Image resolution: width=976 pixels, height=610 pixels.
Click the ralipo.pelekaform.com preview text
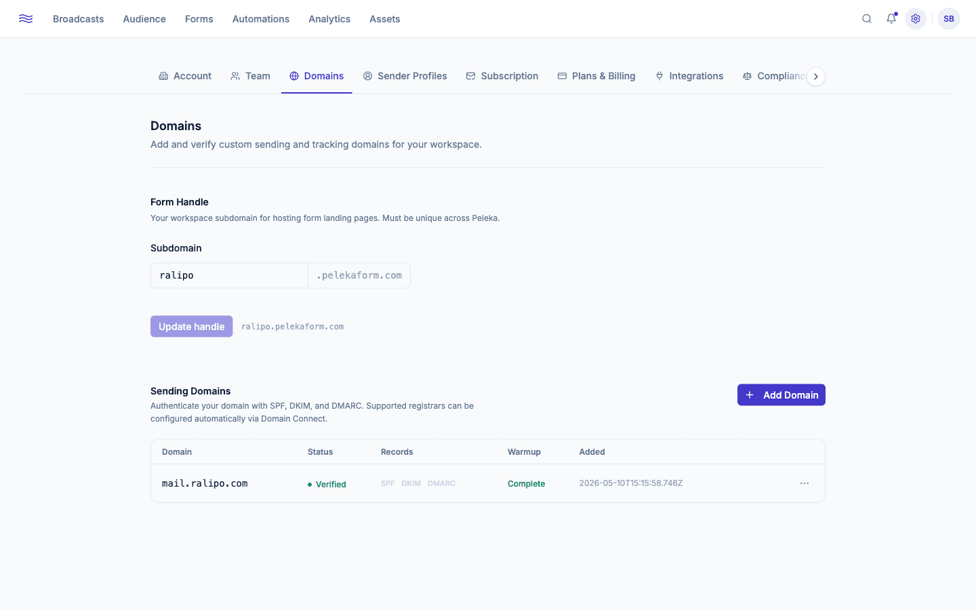(x=293, y=327)
